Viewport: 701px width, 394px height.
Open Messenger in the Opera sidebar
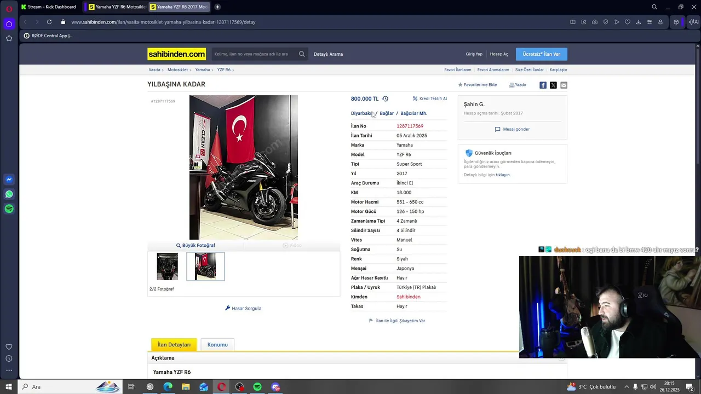(x=9, y=179)
